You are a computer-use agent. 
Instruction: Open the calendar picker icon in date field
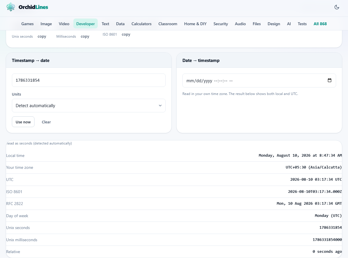pos(329,80)
